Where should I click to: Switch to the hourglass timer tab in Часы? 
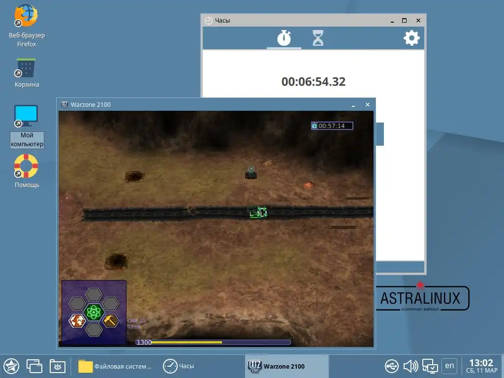[318, 38]
